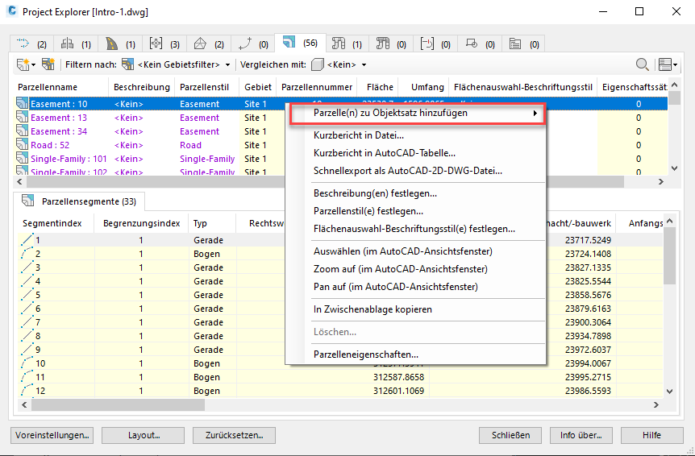The image size is (695, 456).
Task: Open the Feature Lines curve icon tab (0)
Action: pyautogui.click(x=253, y=44)
